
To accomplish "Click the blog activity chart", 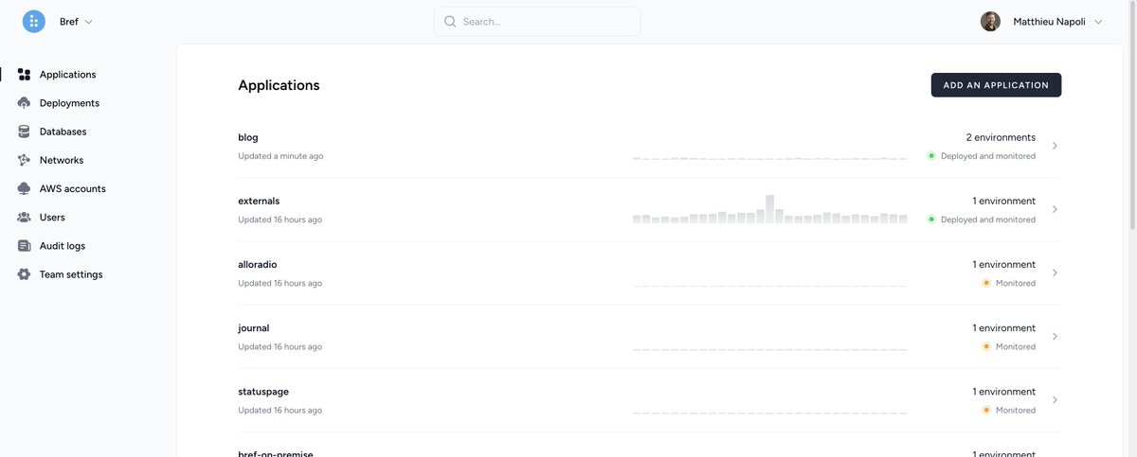I will 769,158.
